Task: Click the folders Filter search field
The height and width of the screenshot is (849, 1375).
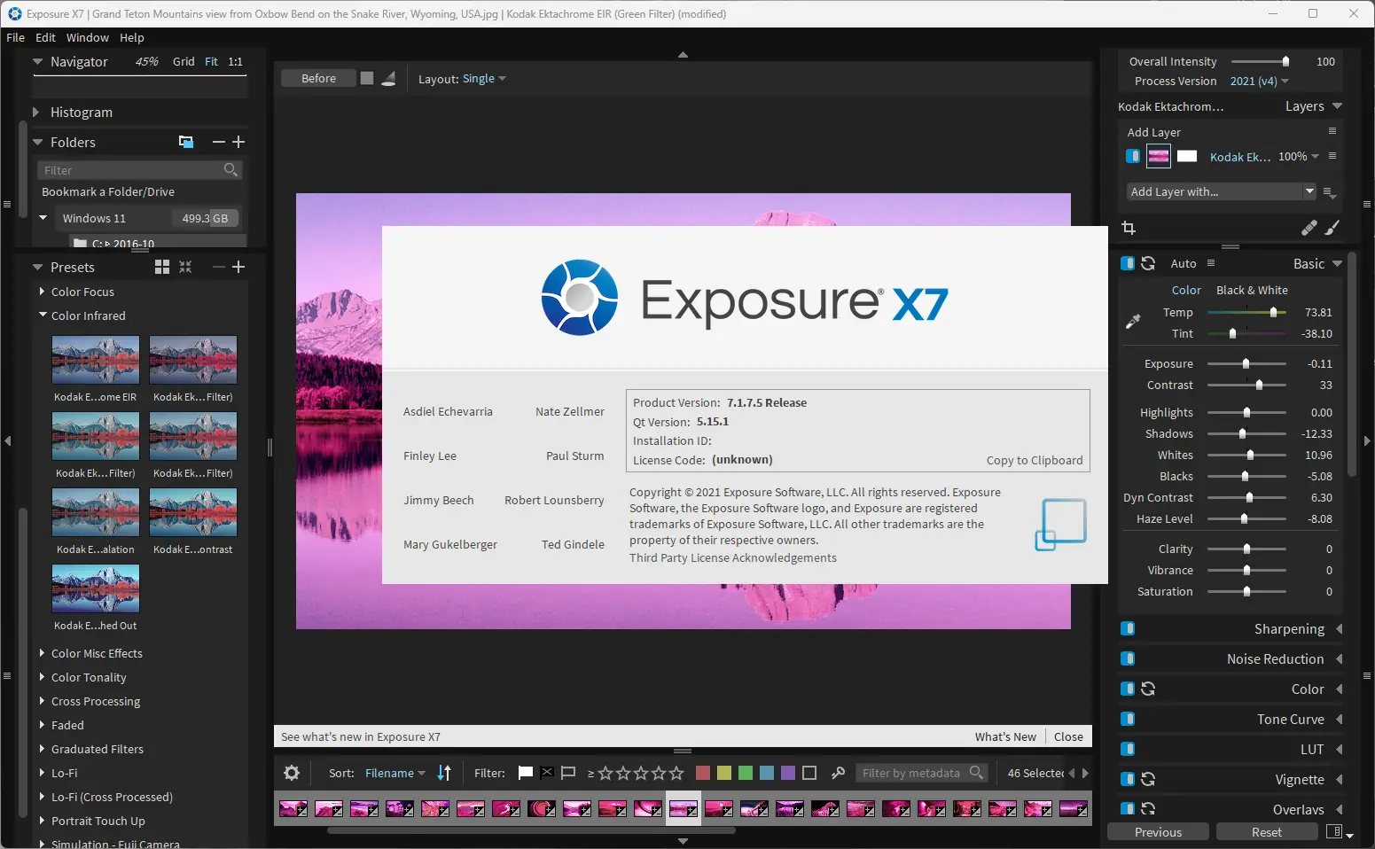Action: click(x=139, y=169)
